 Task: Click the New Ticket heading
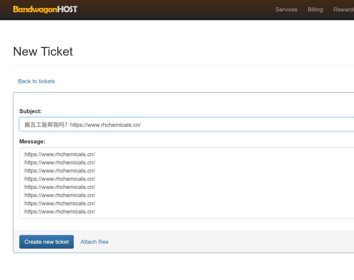(x=43, y=52)
